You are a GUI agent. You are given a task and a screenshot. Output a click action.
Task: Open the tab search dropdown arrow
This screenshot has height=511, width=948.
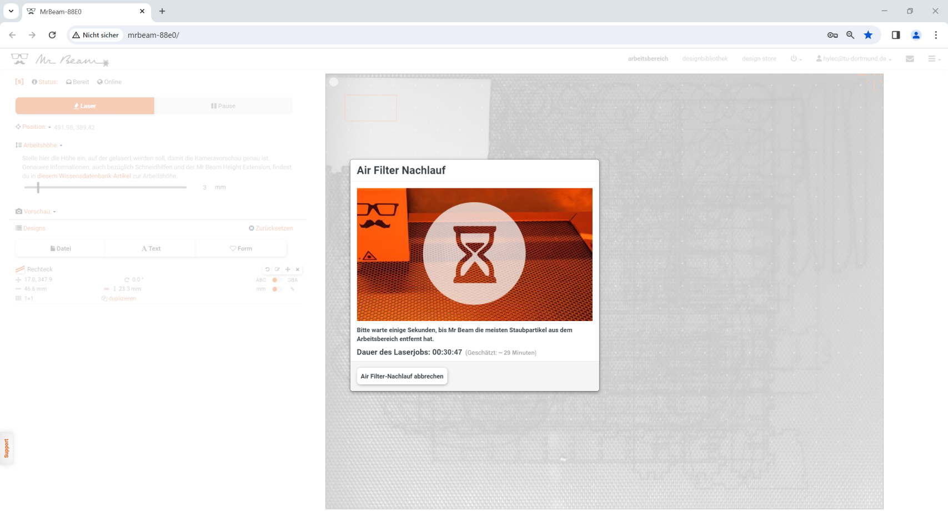pos(11,11)
